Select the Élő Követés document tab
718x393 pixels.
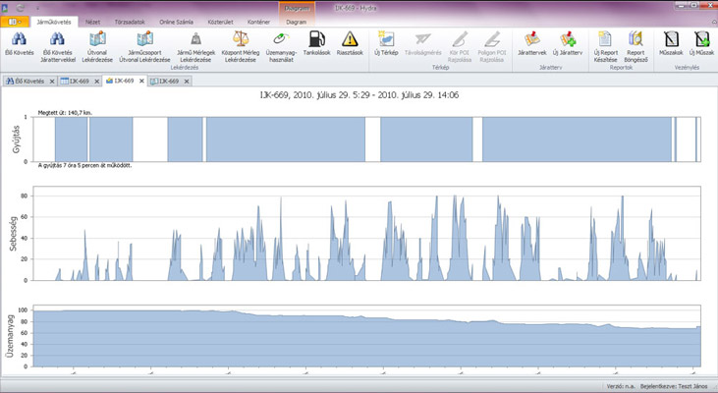(29, 82)
